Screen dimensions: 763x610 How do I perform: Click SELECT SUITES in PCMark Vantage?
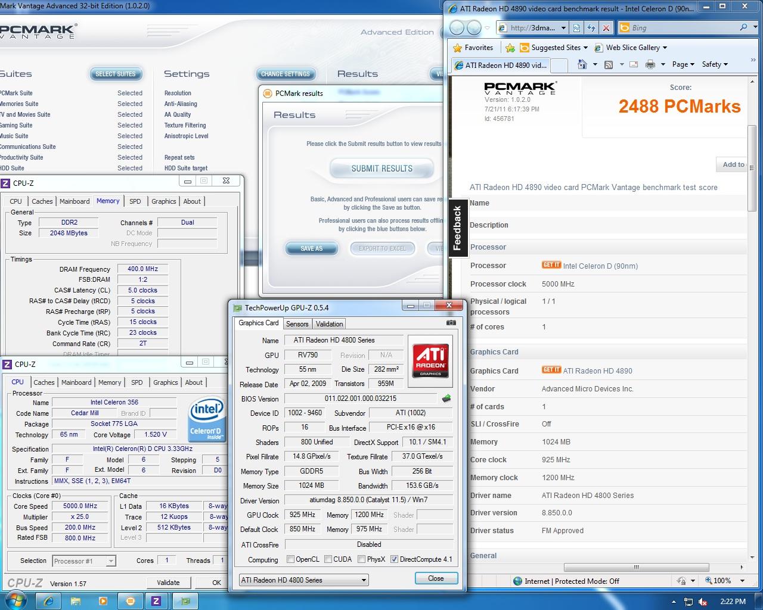tap(116, 74)
